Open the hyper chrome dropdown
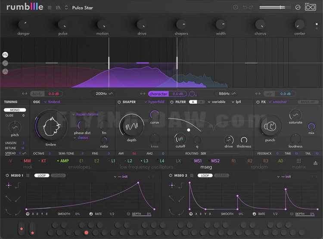This screenshot has height=239, width=323. pos(86,114)
